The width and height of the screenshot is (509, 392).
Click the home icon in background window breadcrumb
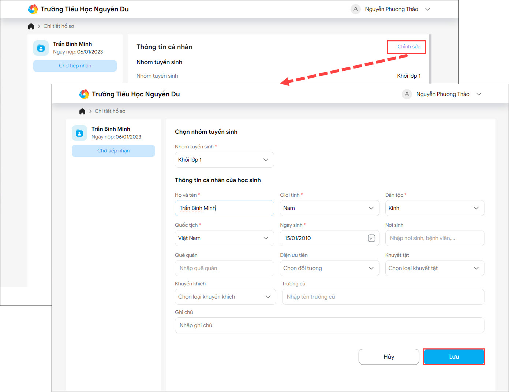[31, 26]
